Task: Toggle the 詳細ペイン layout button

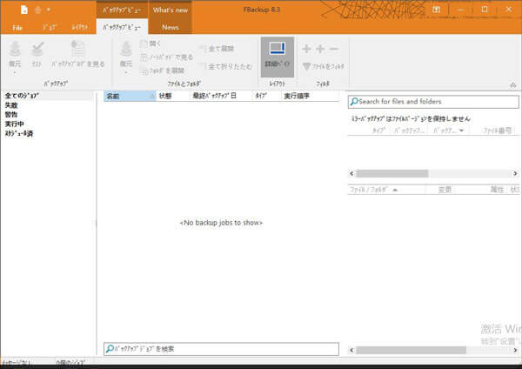Action: click(278, 57)
